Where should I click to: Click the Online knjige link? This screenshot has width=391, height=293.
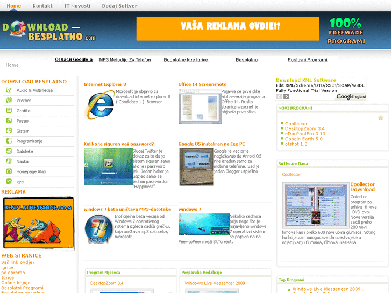pyautogui.click(x=16, y=283)
